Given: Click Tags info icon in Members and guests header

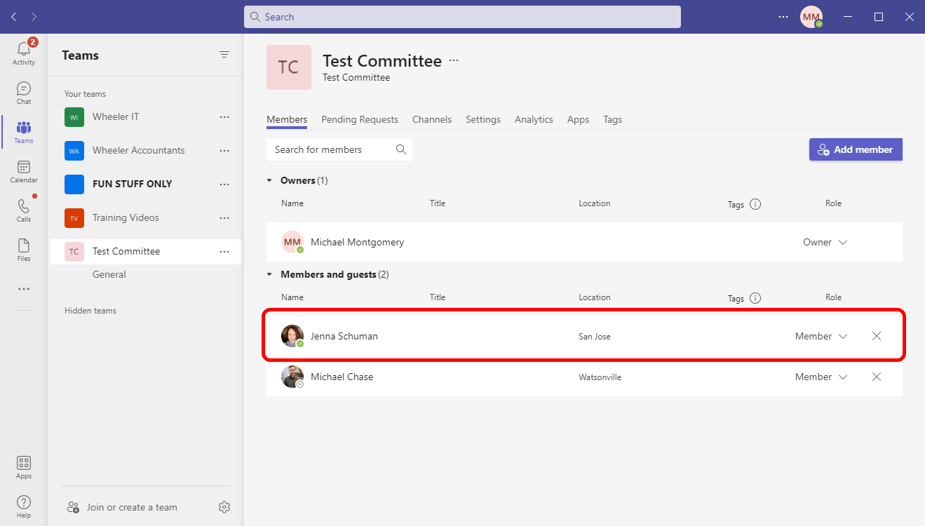Looking at the screenshot, I should [755, 298].
